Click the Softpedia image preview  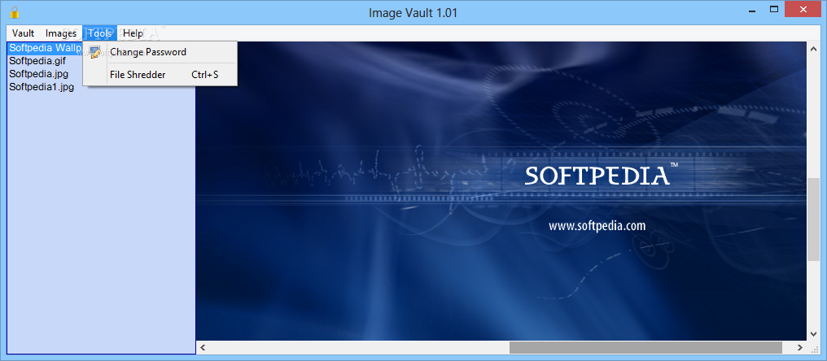[501, 191]
